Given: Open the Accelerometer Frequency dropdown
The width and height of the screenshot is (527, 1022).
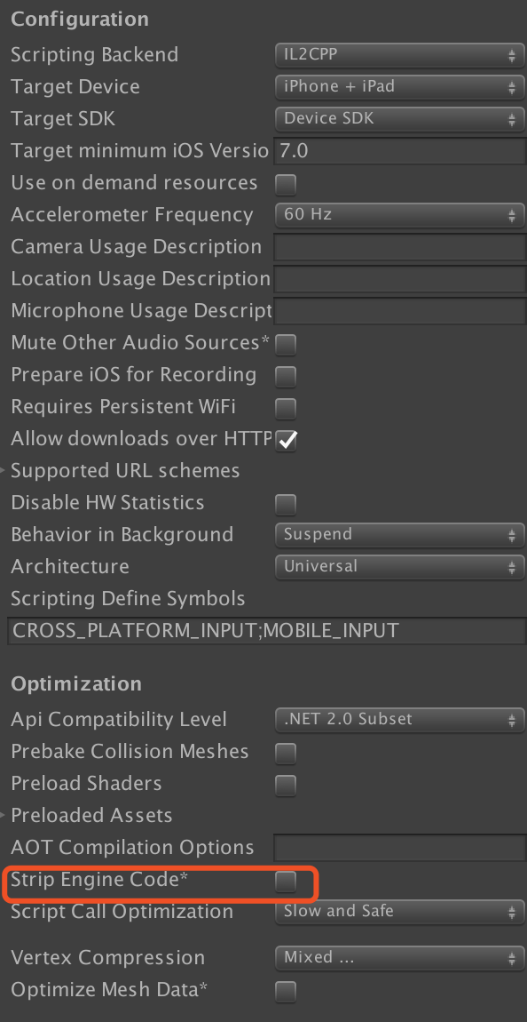Looking at the screenshot, I should [x=399, y=215].
